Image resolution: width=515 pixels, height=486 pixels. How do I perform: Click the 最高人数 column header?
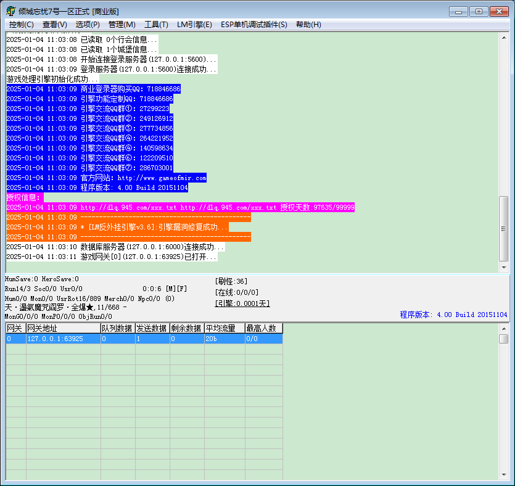[x=264, y=328]
